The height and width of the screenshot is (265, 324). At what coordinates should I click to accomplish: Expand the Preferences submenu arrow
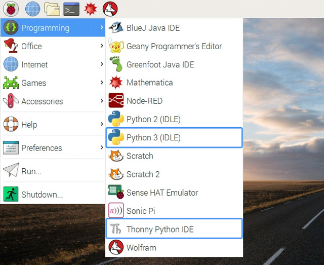pyautogui.click(x=101, y=147)
